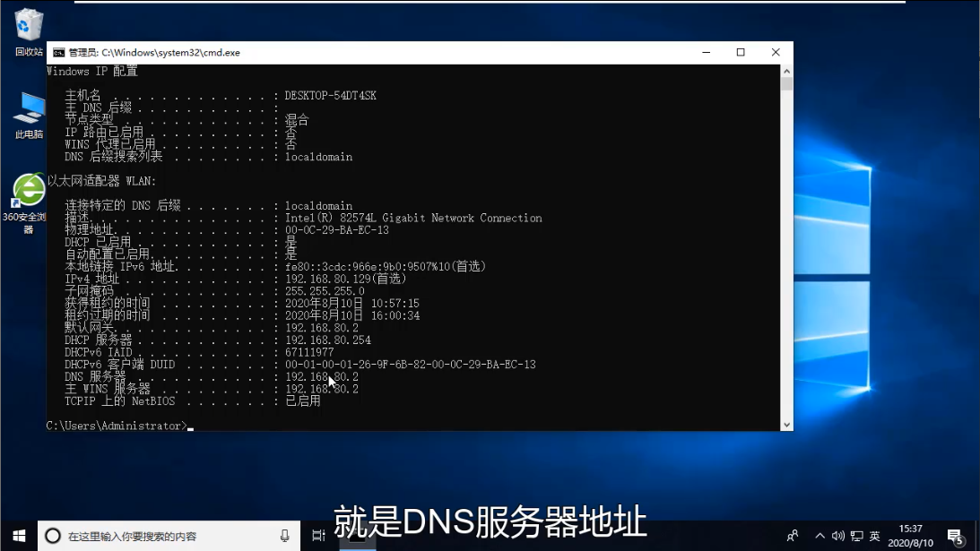Open Task View on the taskbar

tap(319, 536)
